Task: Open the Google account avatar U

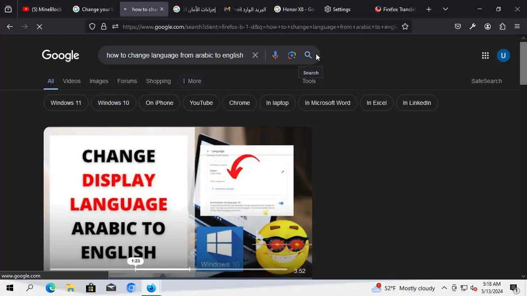Action: pos(503,55)
